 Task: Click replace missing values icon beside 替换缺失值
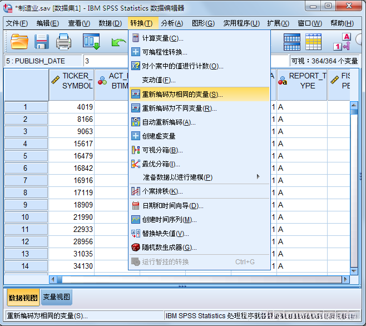pos(136,234)
